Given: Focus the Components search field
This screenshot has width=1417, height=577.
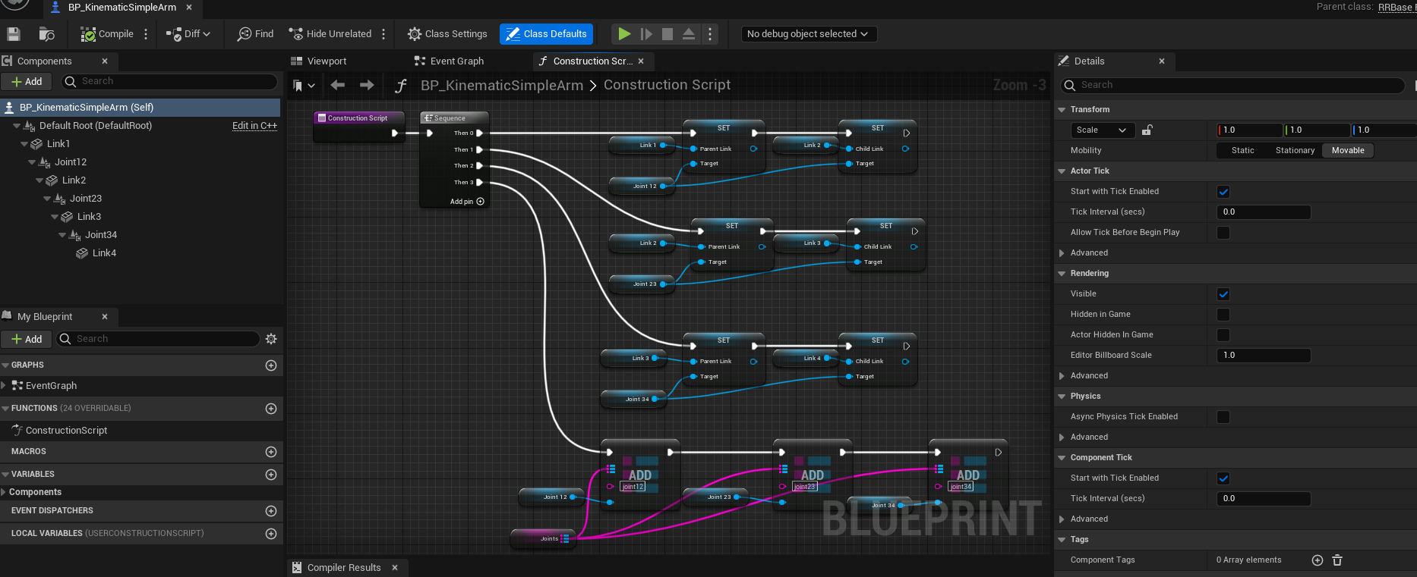Looking at the screenshot, I should [x=170, y=81].
